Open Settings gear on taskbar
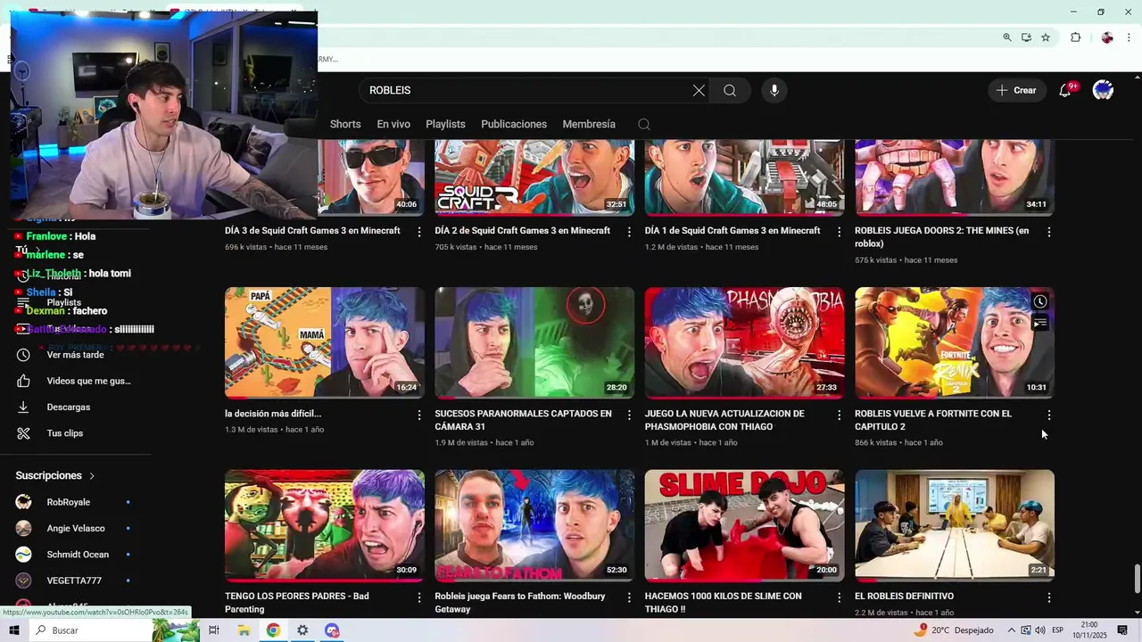1142x642 pixels. coord(302,630)
